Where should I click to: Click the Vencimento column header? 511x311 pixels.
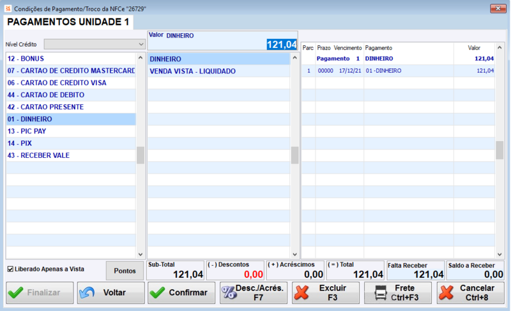tap(347, 48)
